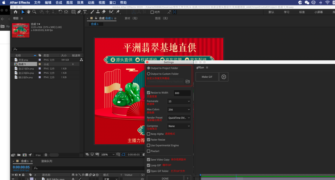Select the Rotation tool

(x=60, y=12)
